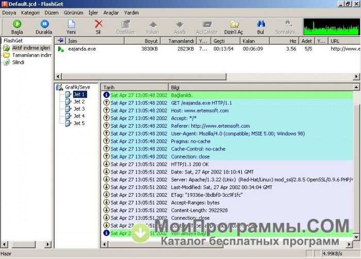Image resolution: width=361 pixels, height=259 pixels.
Task: Select Jet 3 in the tree
Action: point(79,109)
